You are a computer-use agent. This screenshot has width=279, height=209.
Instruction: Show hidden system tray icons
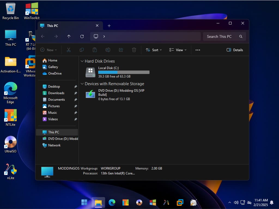tap(230, 202)
